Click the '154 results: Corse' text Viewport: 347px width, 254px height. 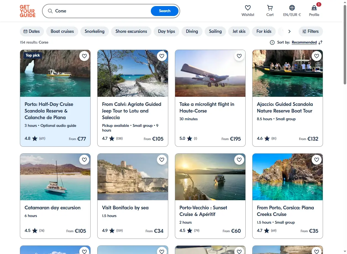click(34, 42)
